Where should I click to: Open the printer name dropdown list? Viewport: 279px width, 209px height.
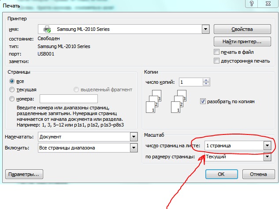click(x=205, y=30)
